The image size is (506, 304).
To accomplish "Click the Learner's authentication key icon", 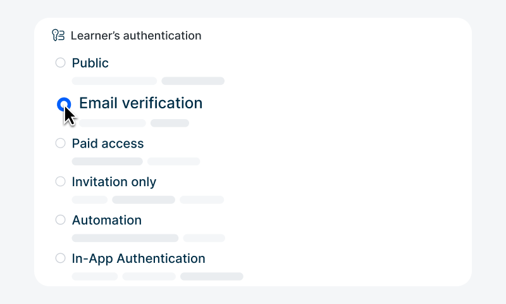I will tap(58, 35).
